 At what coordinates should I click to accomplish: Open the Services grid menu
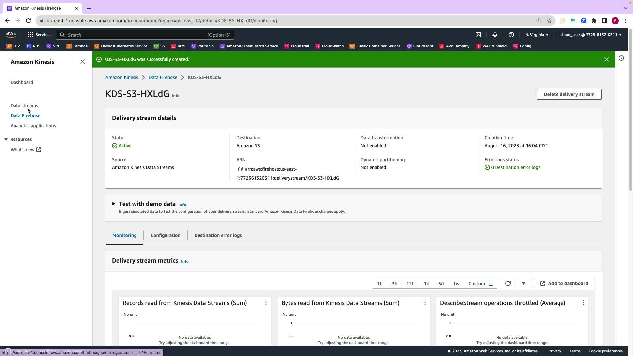tap(30, 35)
